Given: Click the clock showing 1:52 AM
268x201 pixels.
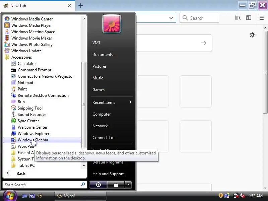Looking at the screenshot, I should click(x=255, y=196).
